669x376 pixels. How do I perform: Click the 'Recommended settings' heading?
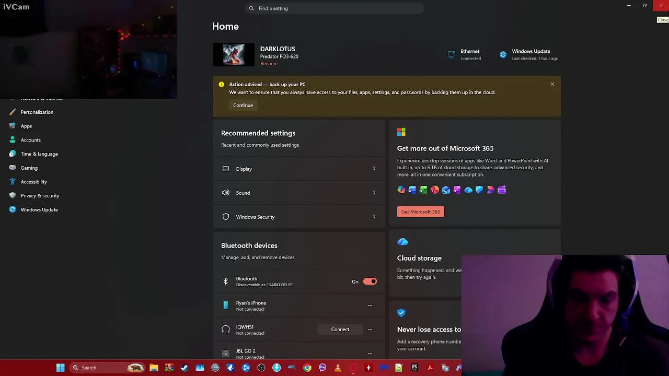(258, 133)
